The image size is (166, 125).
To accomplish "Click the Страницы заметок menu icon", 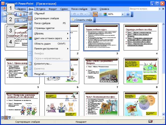I will tap(30, 28).
